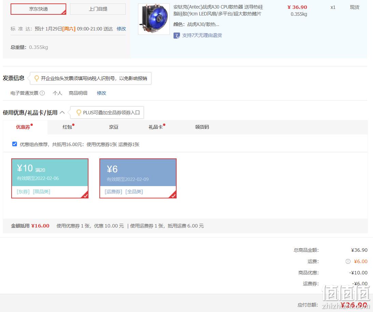Click 个人 invoice title type
Screen dimensions: 373x312
(57, 93)
